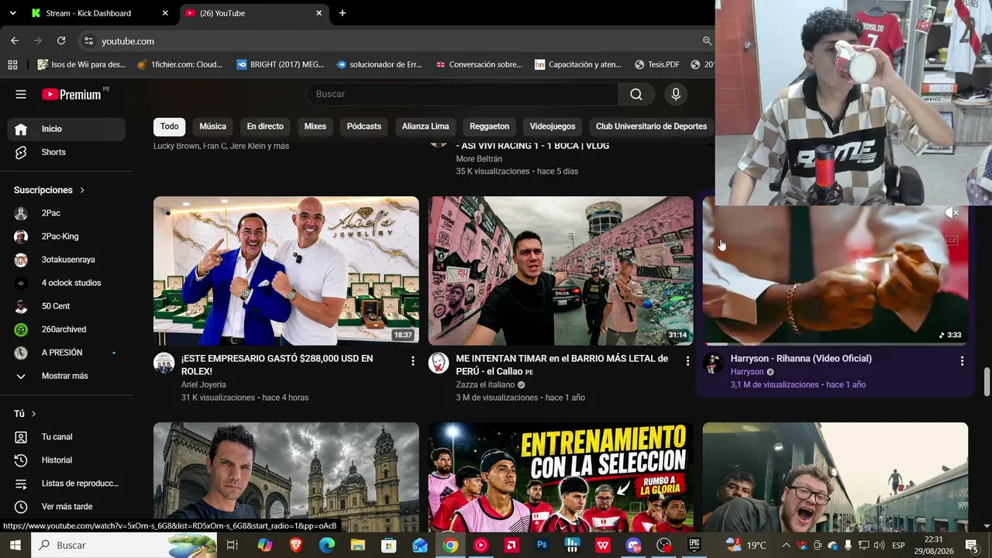The width and height of the screenshot is (992, 558).
Task: Open the Ariel Joyeria channel name
Action: click(x=204, y=385)
